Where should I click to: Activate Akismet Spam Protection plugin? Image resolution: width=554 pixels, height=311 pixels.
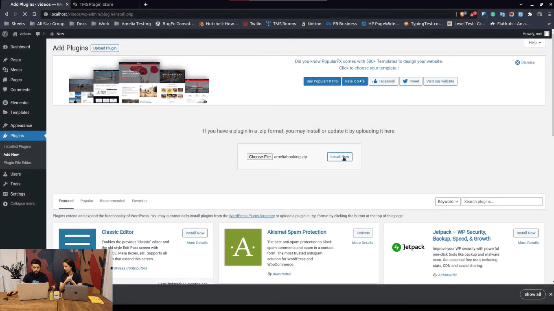click(x=363, y=233)
